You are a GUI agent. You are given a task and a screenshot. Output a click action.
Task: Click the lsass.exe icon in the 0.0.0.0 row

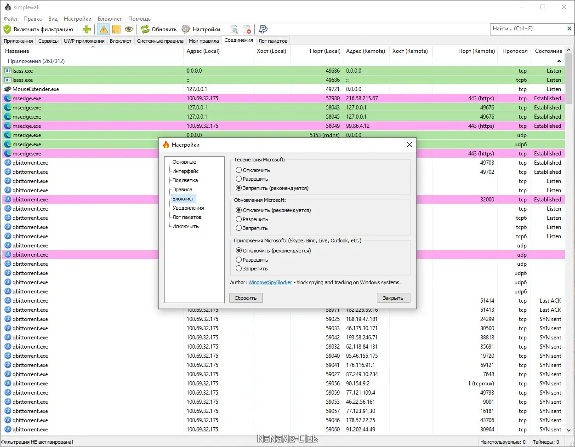[8, 71]
